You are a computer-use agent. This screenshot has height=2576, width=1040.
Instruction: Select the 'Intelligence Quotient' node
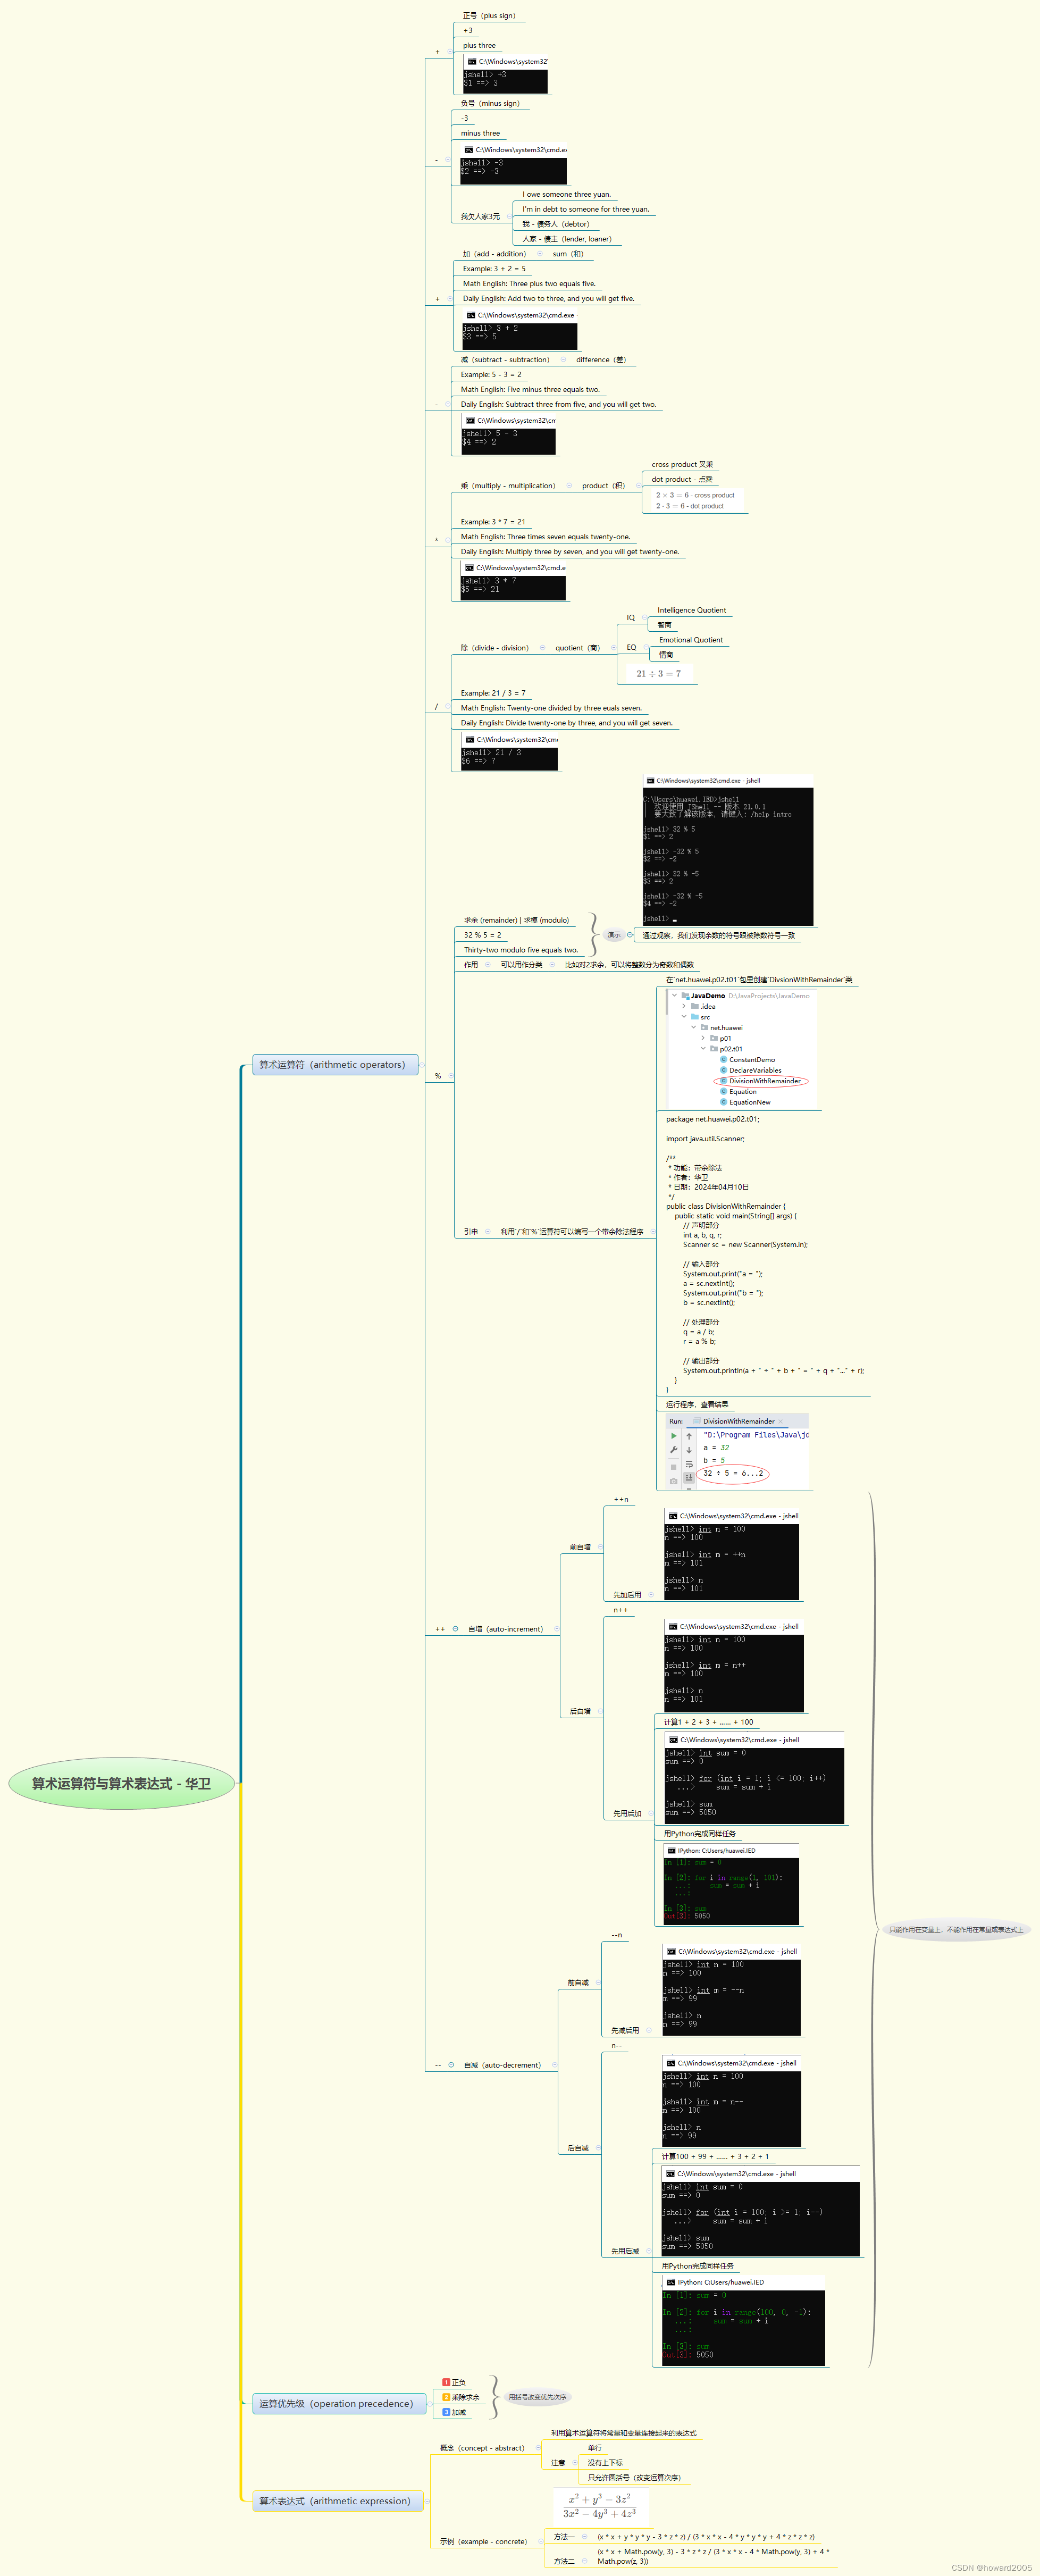(x=692, y=610)
